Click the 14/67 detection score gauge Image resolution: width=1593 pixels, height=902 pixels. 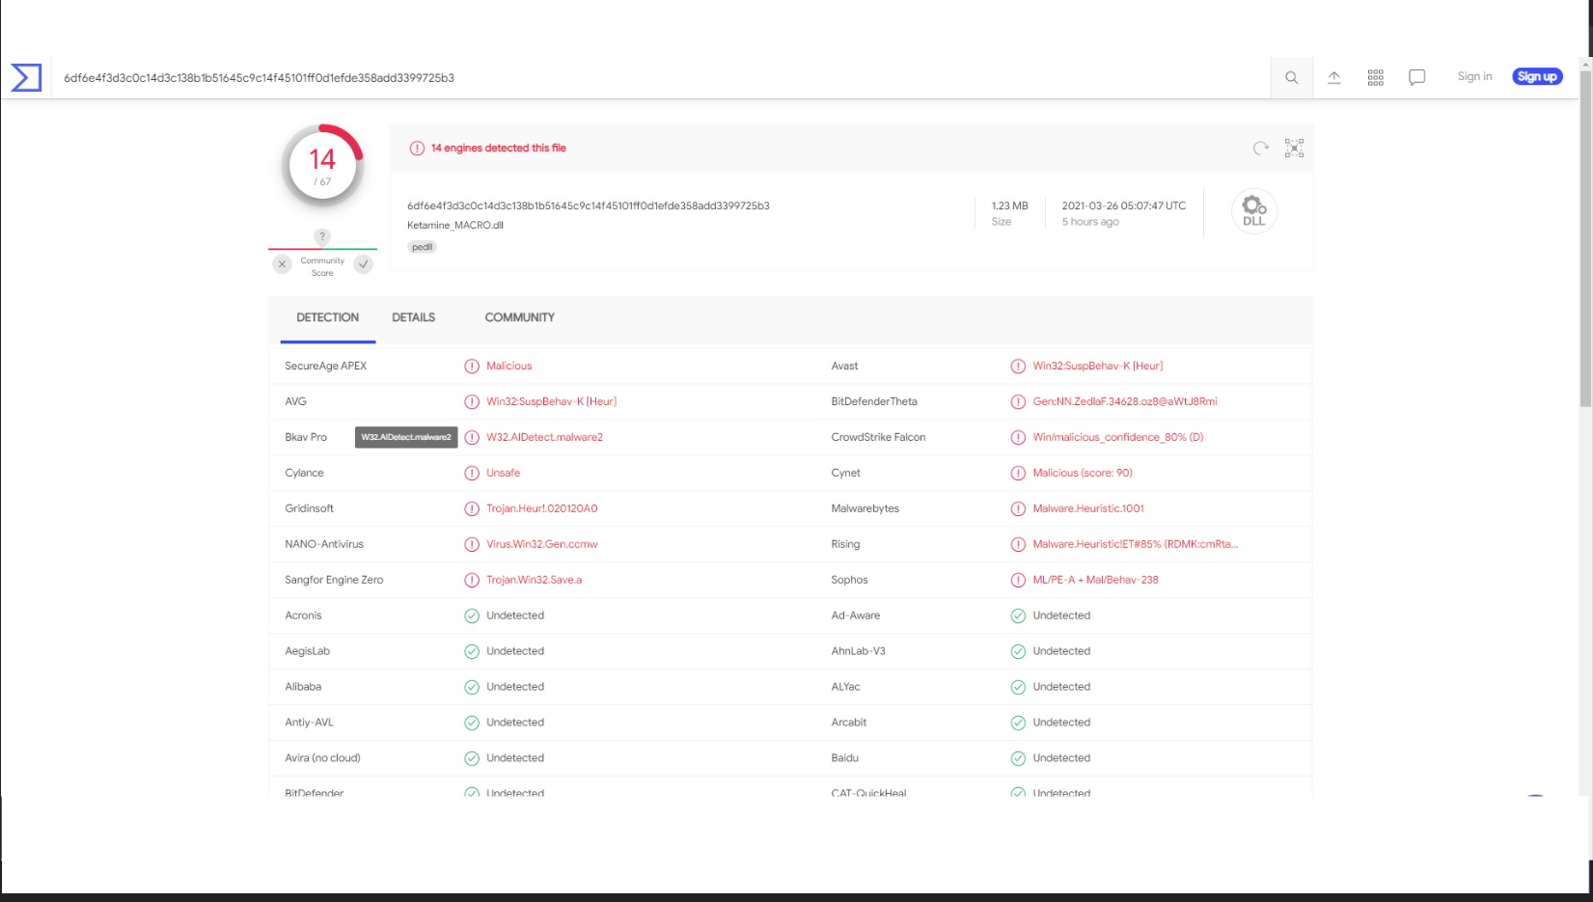[322, 166]
